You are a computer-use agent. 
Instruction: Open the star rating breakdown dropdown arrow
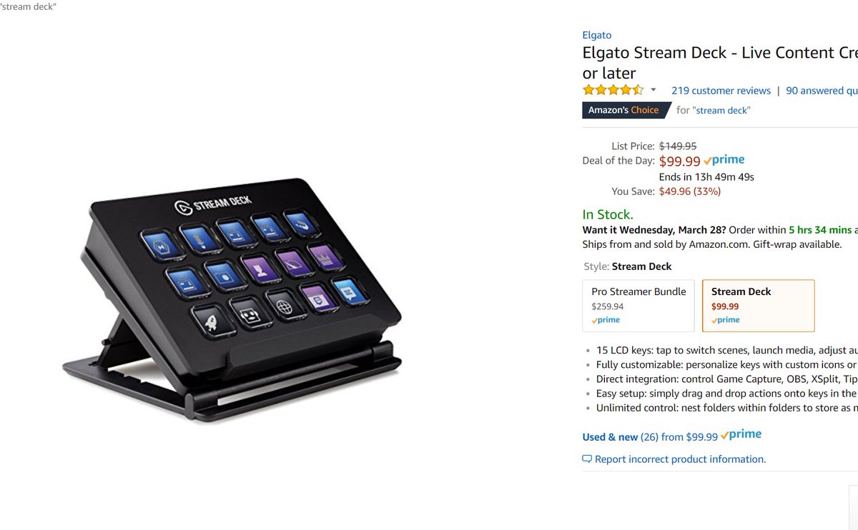[x=653, y=90]
